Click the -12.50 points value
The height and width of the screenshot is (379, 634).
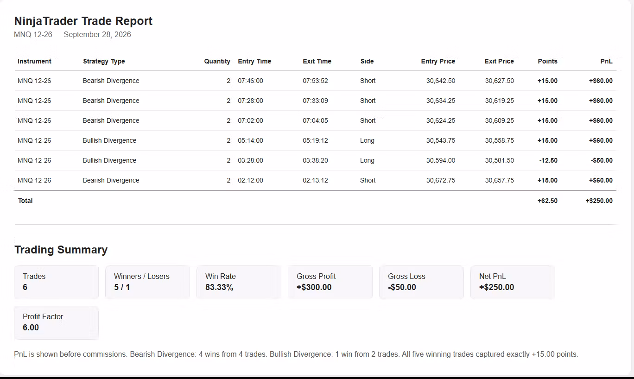click(x=548, y=160)
